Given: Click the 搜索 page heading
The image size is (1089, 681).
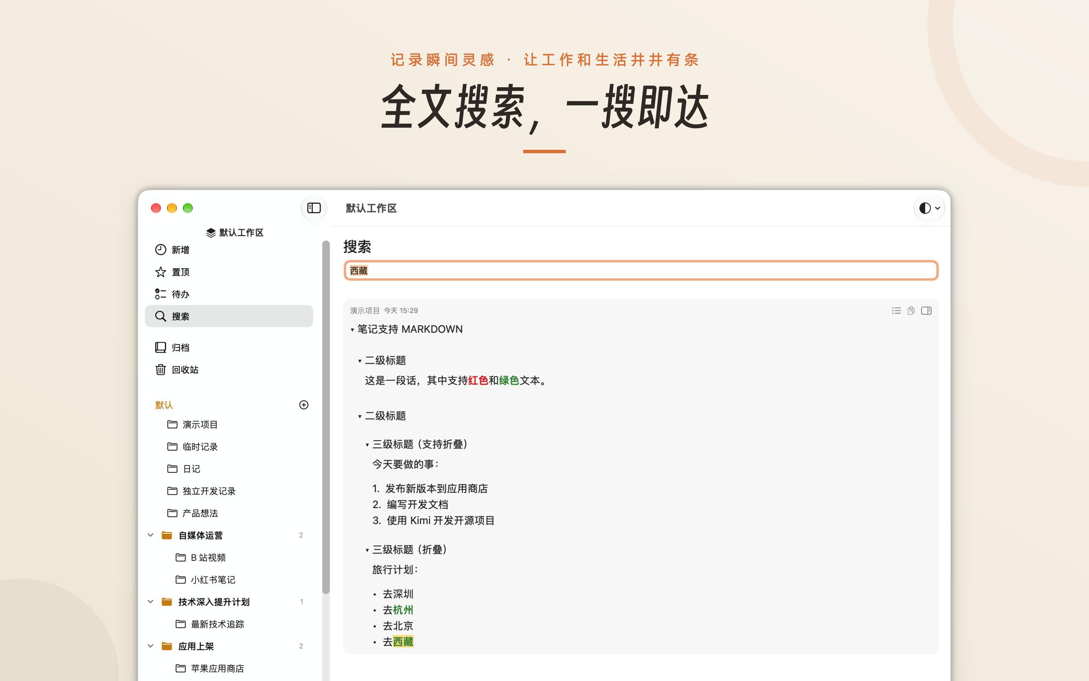Looking at the screenshot, I should [x=357, y=246].
